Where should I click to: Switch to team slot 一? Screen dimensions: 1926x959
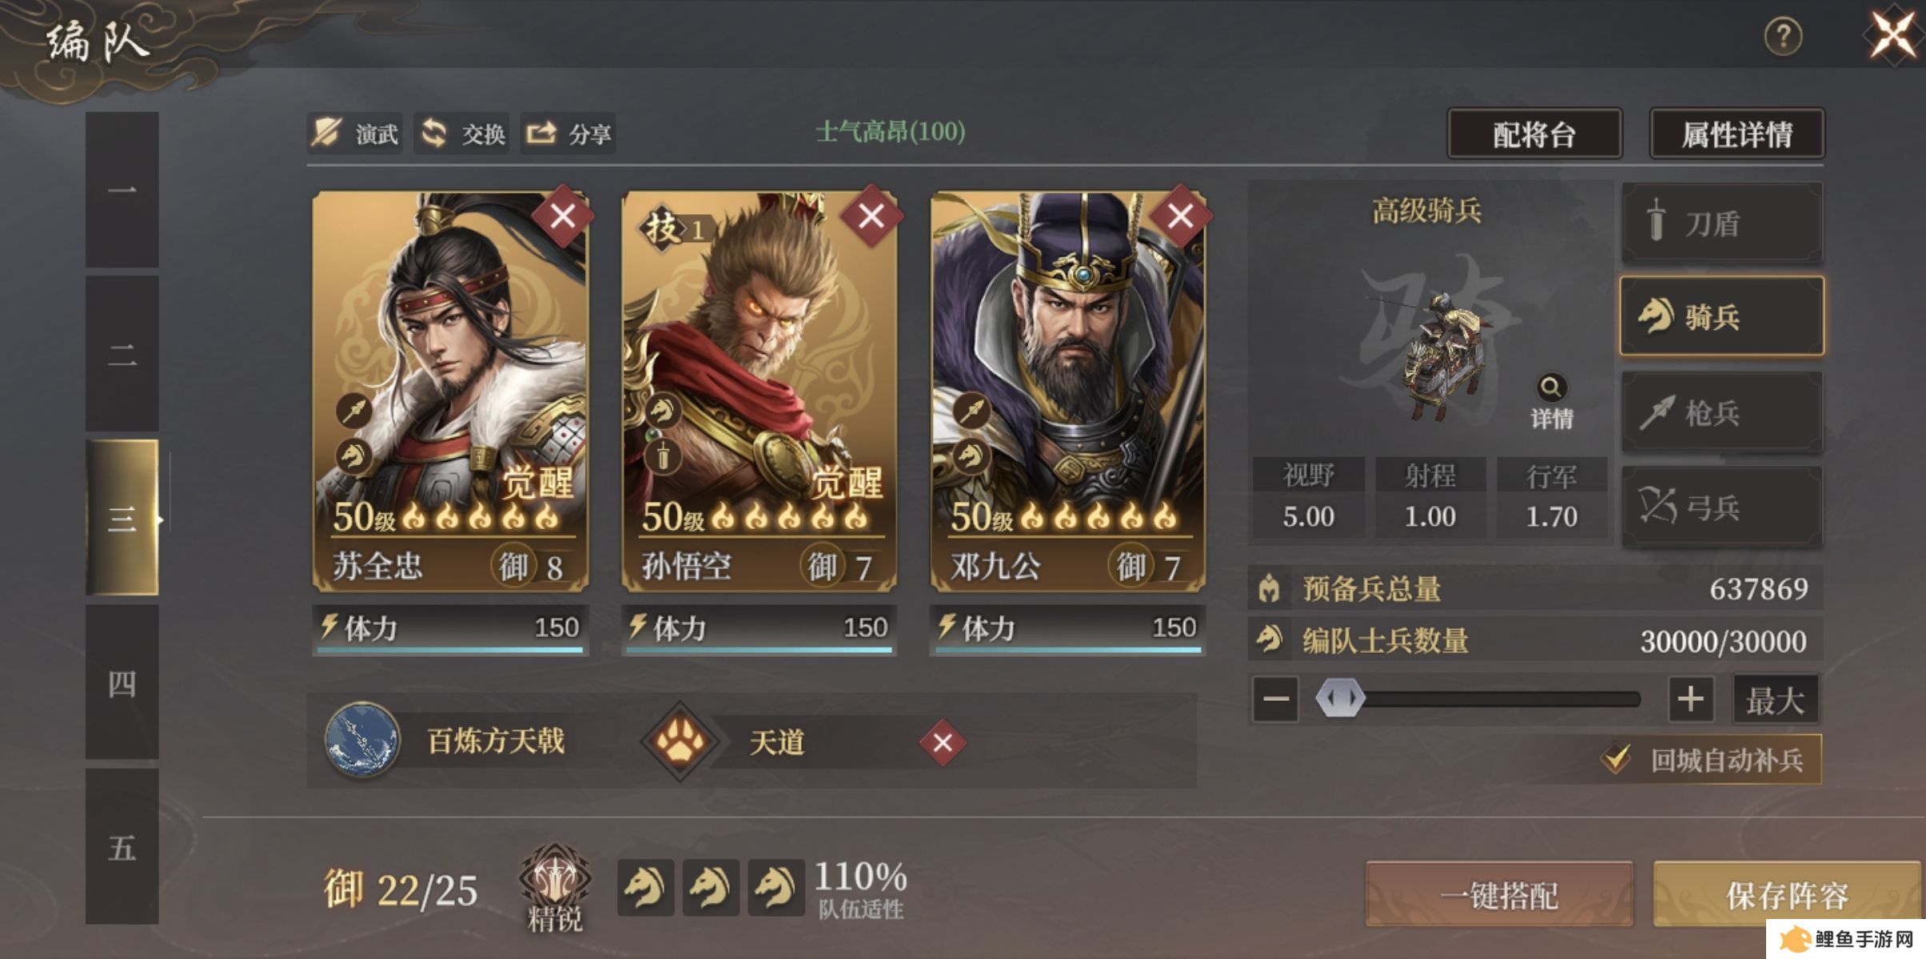pyautogui.click(x=122, y=190)
